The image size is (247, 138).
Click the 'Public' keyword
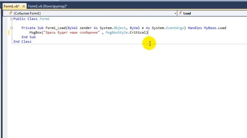[x=19, y=19]
